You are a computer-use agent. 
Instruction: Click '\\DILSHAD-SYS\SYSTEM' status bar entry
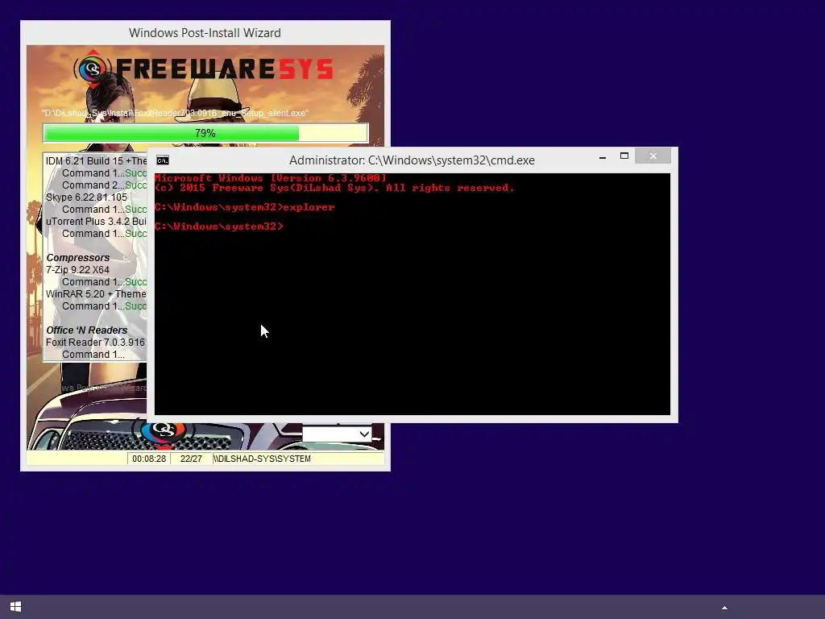(x=262, y=459)
